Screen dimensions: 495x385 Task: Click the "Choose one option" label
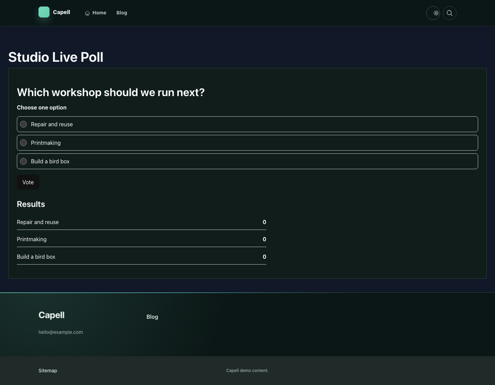[x=42, y=107]
